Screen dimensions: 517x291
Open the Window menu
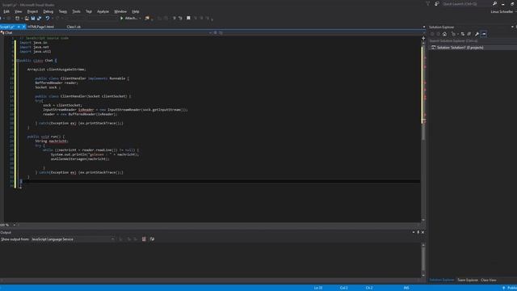pyautogui.click(x=120, y=11)
